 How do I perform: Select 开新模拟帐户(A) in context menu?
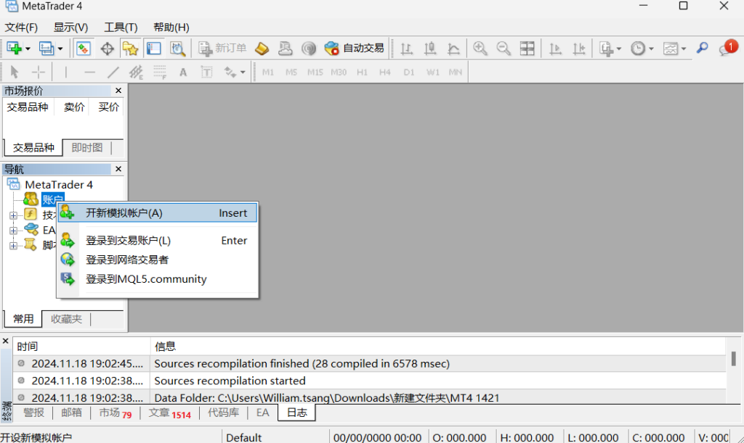click(x=124, y=213)
